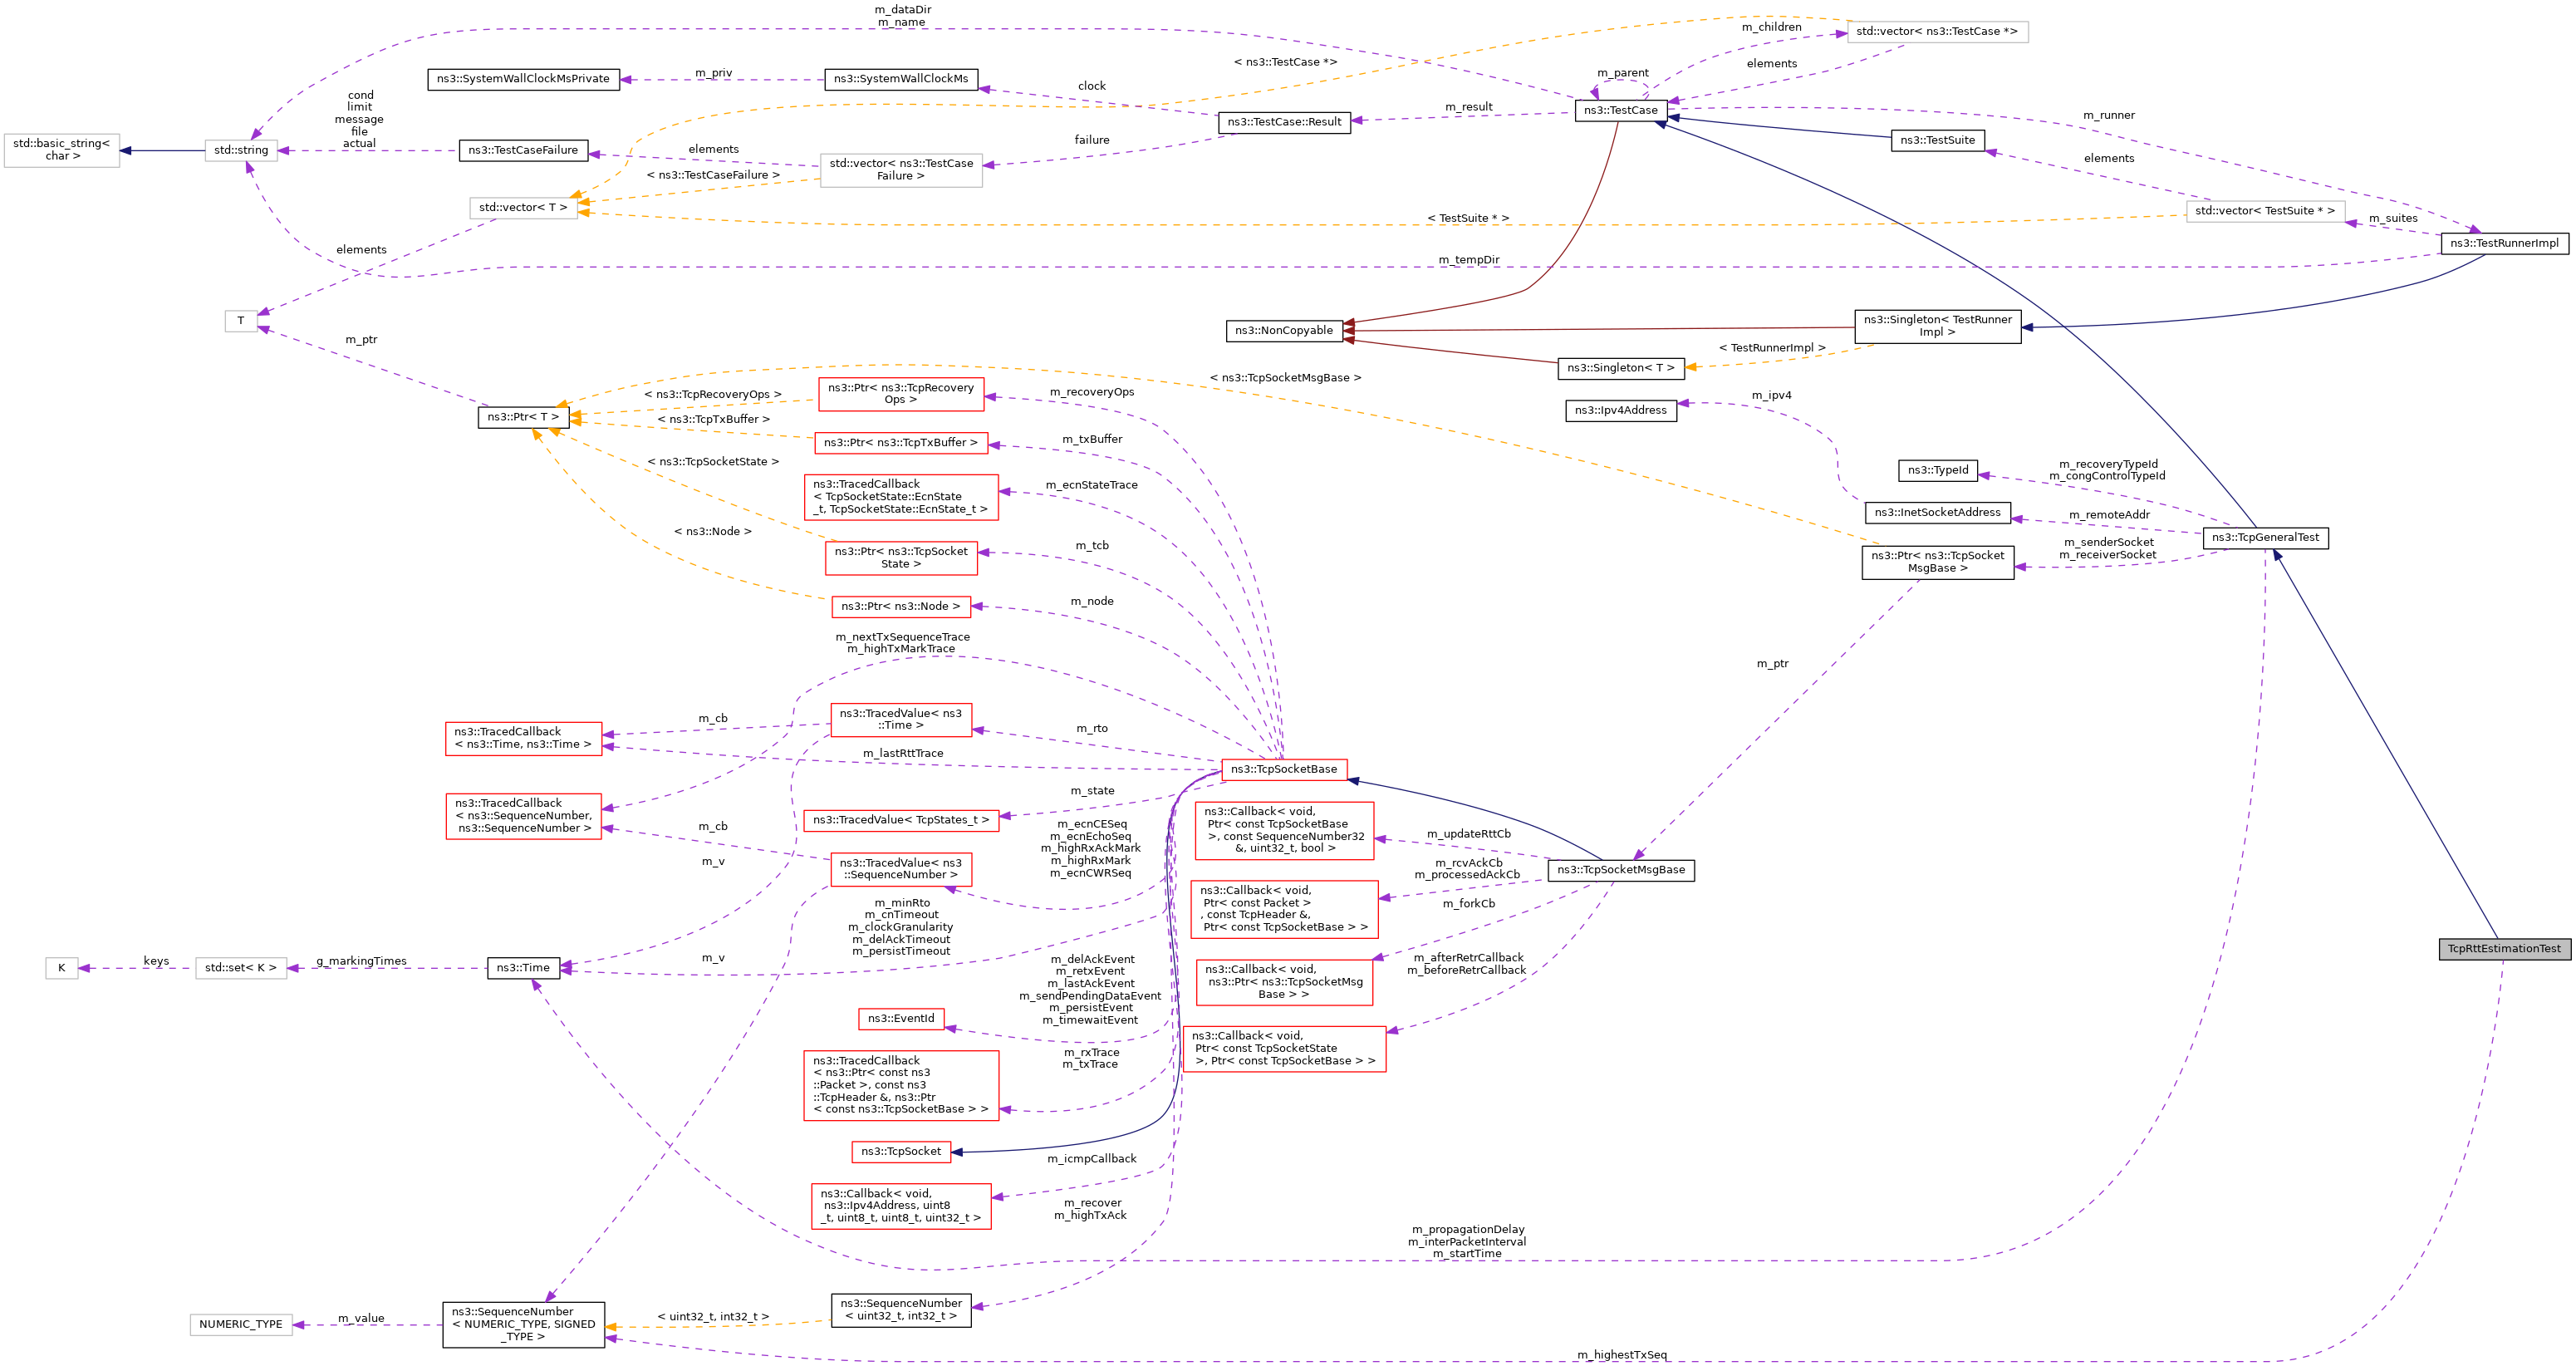Viewport: 2576px width, 1366px height.
Task: Open the ns3::NonCopyable node
Action: click(x=1283, y=331)
